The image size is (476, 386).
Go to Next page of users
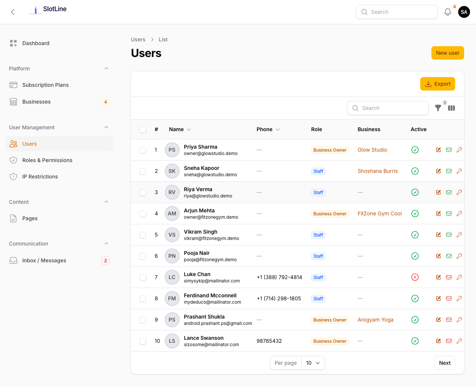pos(445,363)
